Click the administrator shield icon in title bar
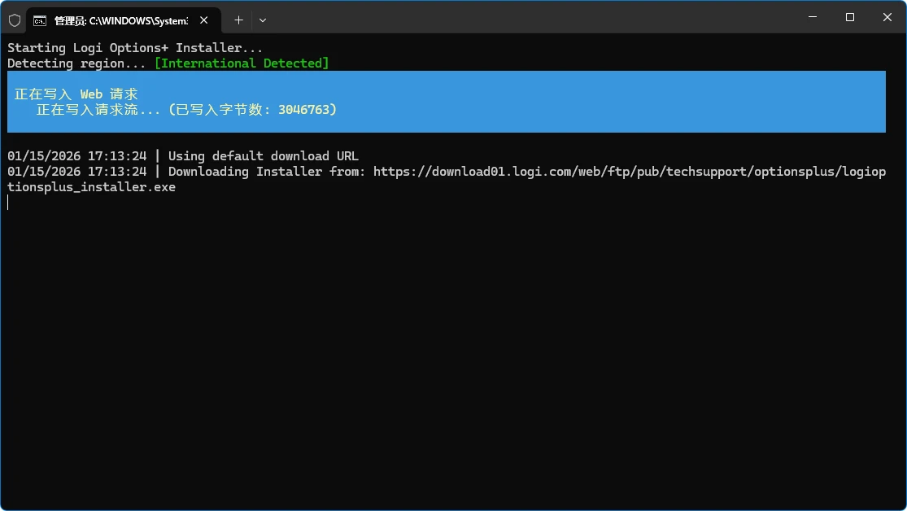This screenshot has height=511, width=907. point(15,20)
